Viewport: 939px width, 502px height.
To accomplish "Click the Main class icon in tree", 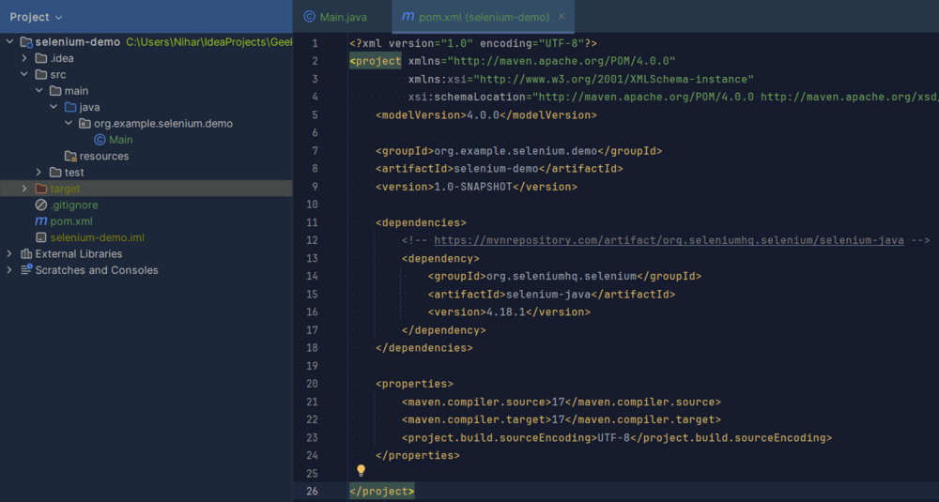I will click(100, 140).
